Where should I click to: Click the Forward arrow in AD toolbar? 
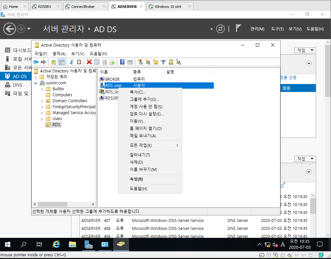[43, 62]
